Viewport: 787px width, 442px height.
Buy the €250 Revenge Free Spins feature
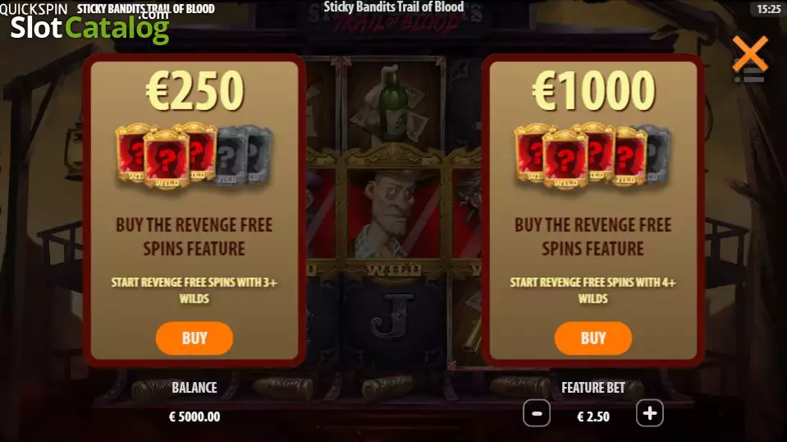[194, 338]
